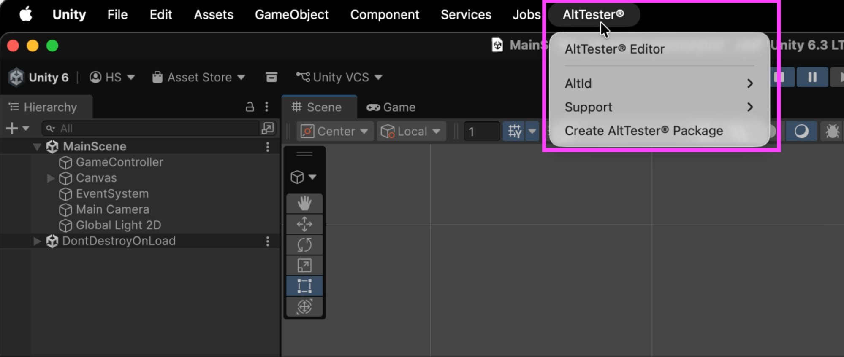
Task: Select the DontDestroyOnLoad row
Action: pos(139,241)
